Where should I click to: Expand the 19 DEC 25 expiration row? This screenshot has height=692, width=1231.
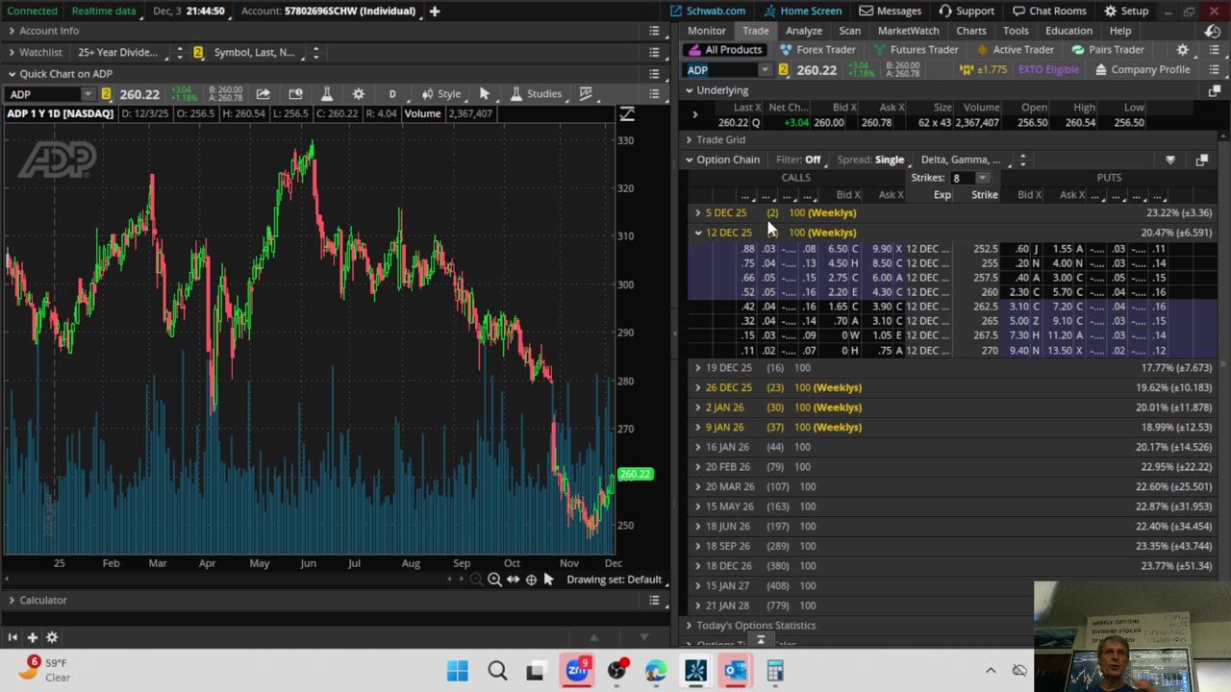click(698, 368)
